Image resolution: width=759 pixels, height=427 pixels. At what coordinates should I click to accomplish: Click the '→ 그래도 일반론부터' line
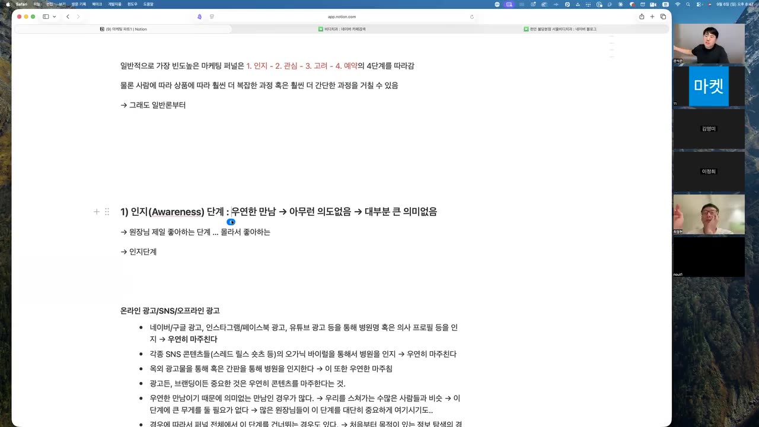pos(153,105)
